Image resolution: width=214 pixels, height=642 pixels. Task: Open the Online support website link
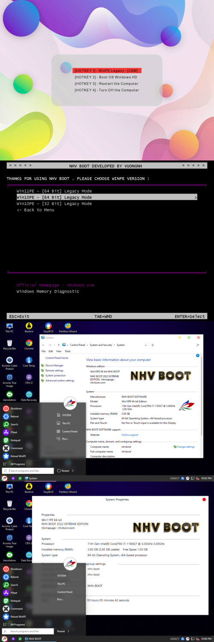(130, 434)
